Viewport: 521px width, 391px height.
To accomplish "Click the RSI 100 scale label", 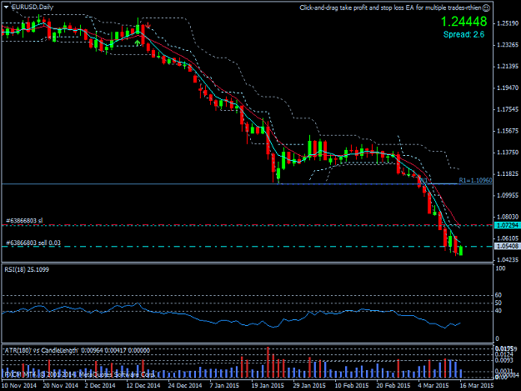I will [500, 268].
